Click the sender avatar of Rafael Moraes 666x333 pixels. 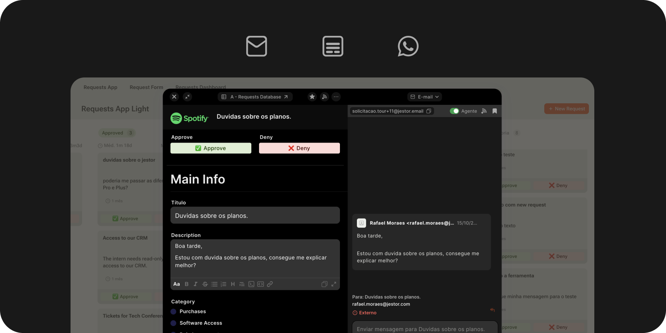(362, 223)
